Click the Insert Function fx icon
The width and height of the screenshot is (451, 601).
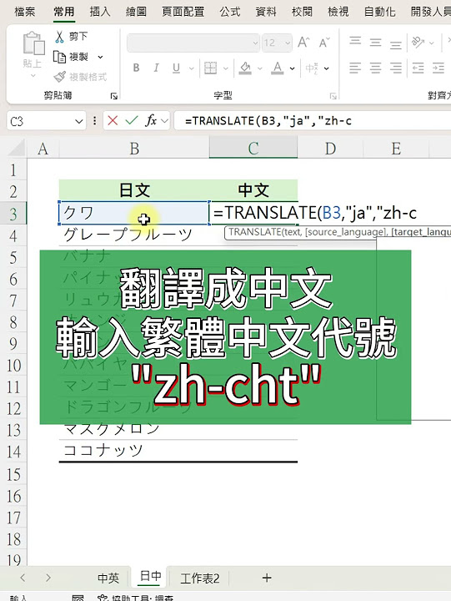pyautogui.click(x=151, y=121)
